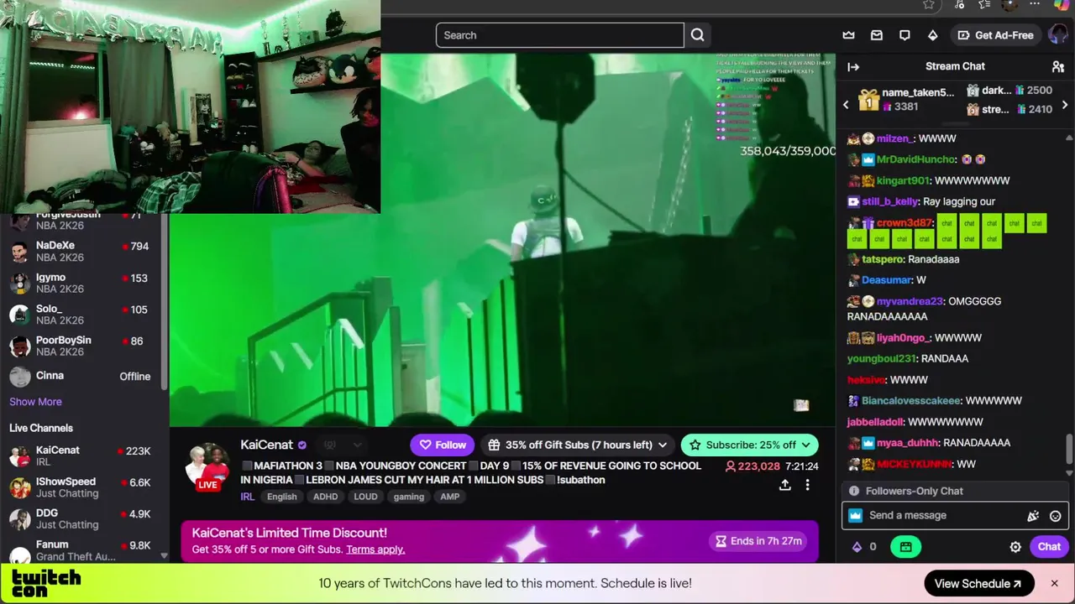
Task: Open Solo_ channel in sidebar
Action: [81, 315]
